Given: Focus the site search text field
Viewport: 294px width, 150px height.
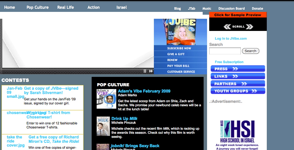Looking at the screenshot, I should [x=225, y=51].
